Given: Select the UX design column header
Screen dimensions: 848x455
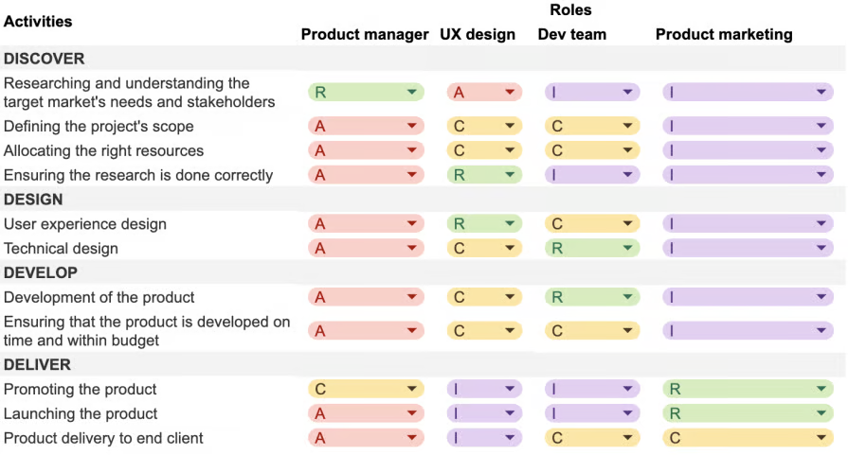Looking at the screenshot, I should (x=478, y=35).
